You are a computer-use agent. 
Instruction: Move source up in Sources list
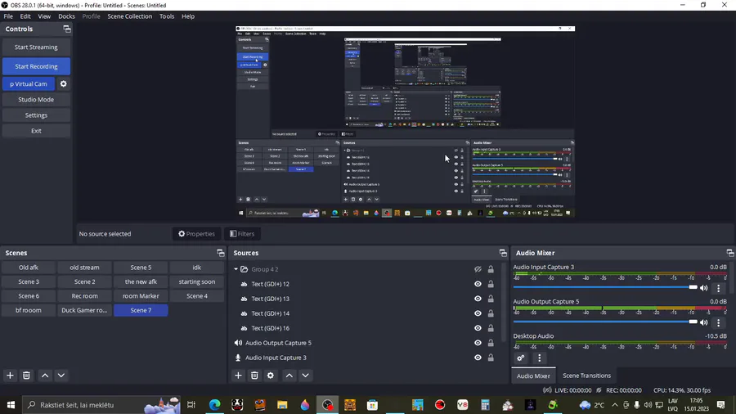point(289,376)
